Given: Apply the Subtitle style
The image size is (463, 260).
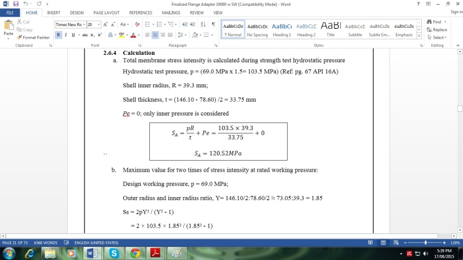Looking at the screenshot, I should tap(355, 29).
